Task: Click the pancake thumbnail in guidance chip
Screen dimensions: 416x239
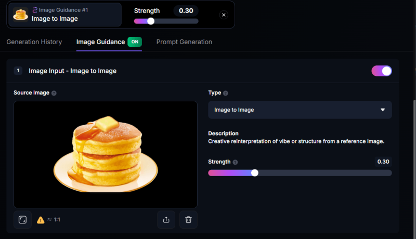Action: pyautogui.click(x=21, y=14)
